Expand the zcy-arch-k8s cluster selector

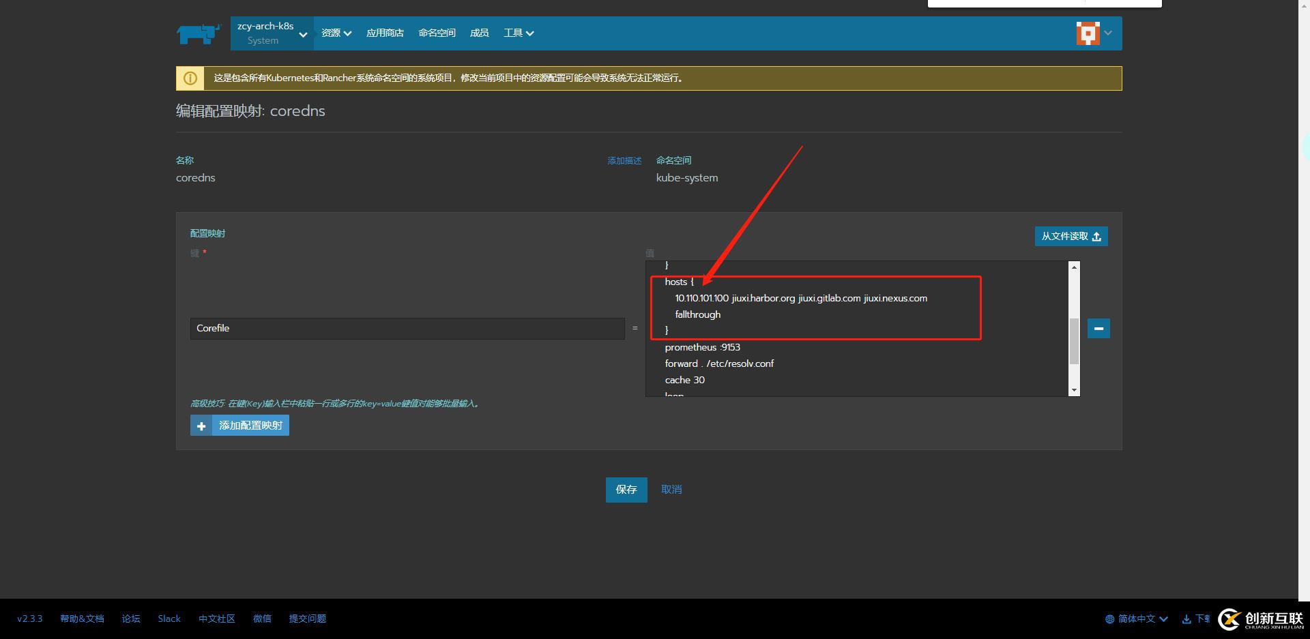pos(272,33)
